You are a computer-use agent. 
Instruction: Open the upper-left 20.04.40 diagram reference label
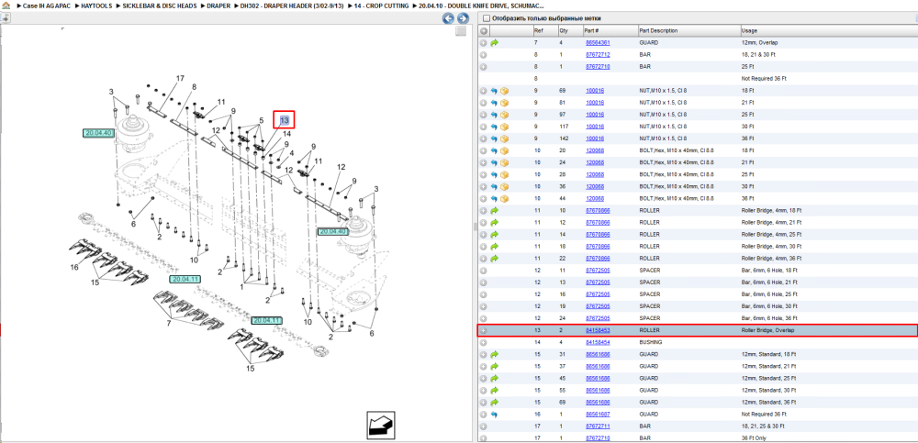tap(98, 133)
